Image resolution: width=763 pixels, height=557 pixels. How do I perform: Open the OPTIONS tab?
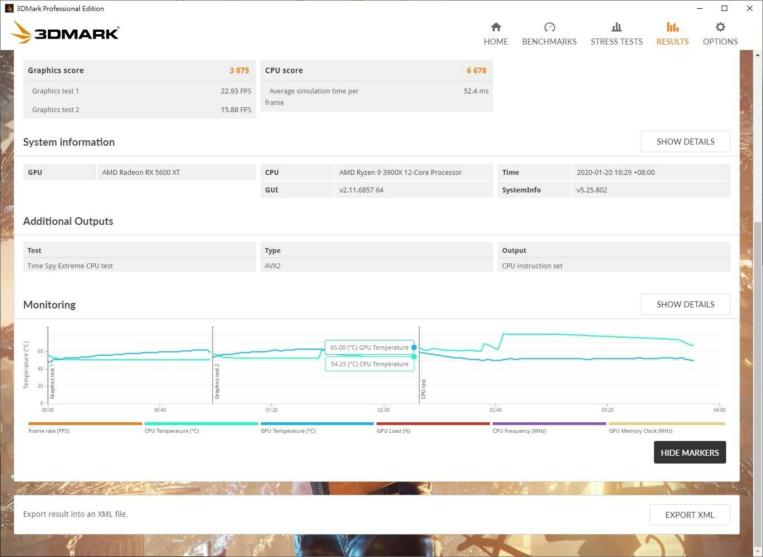(720, 34)
